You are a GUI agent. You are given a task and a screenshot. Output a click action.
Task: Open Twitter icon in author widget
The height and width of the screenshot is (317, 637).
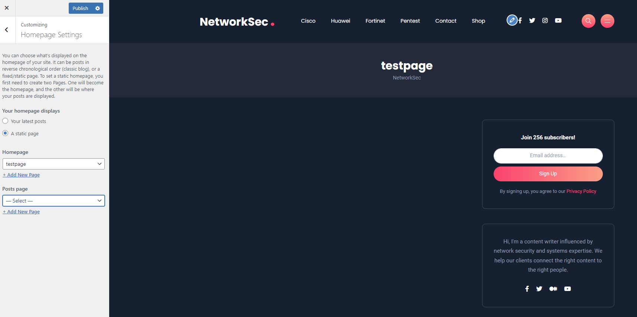539,289
